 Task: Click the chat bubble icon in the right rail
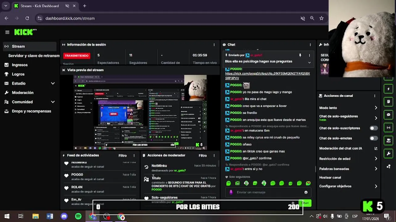click(388, 115)
